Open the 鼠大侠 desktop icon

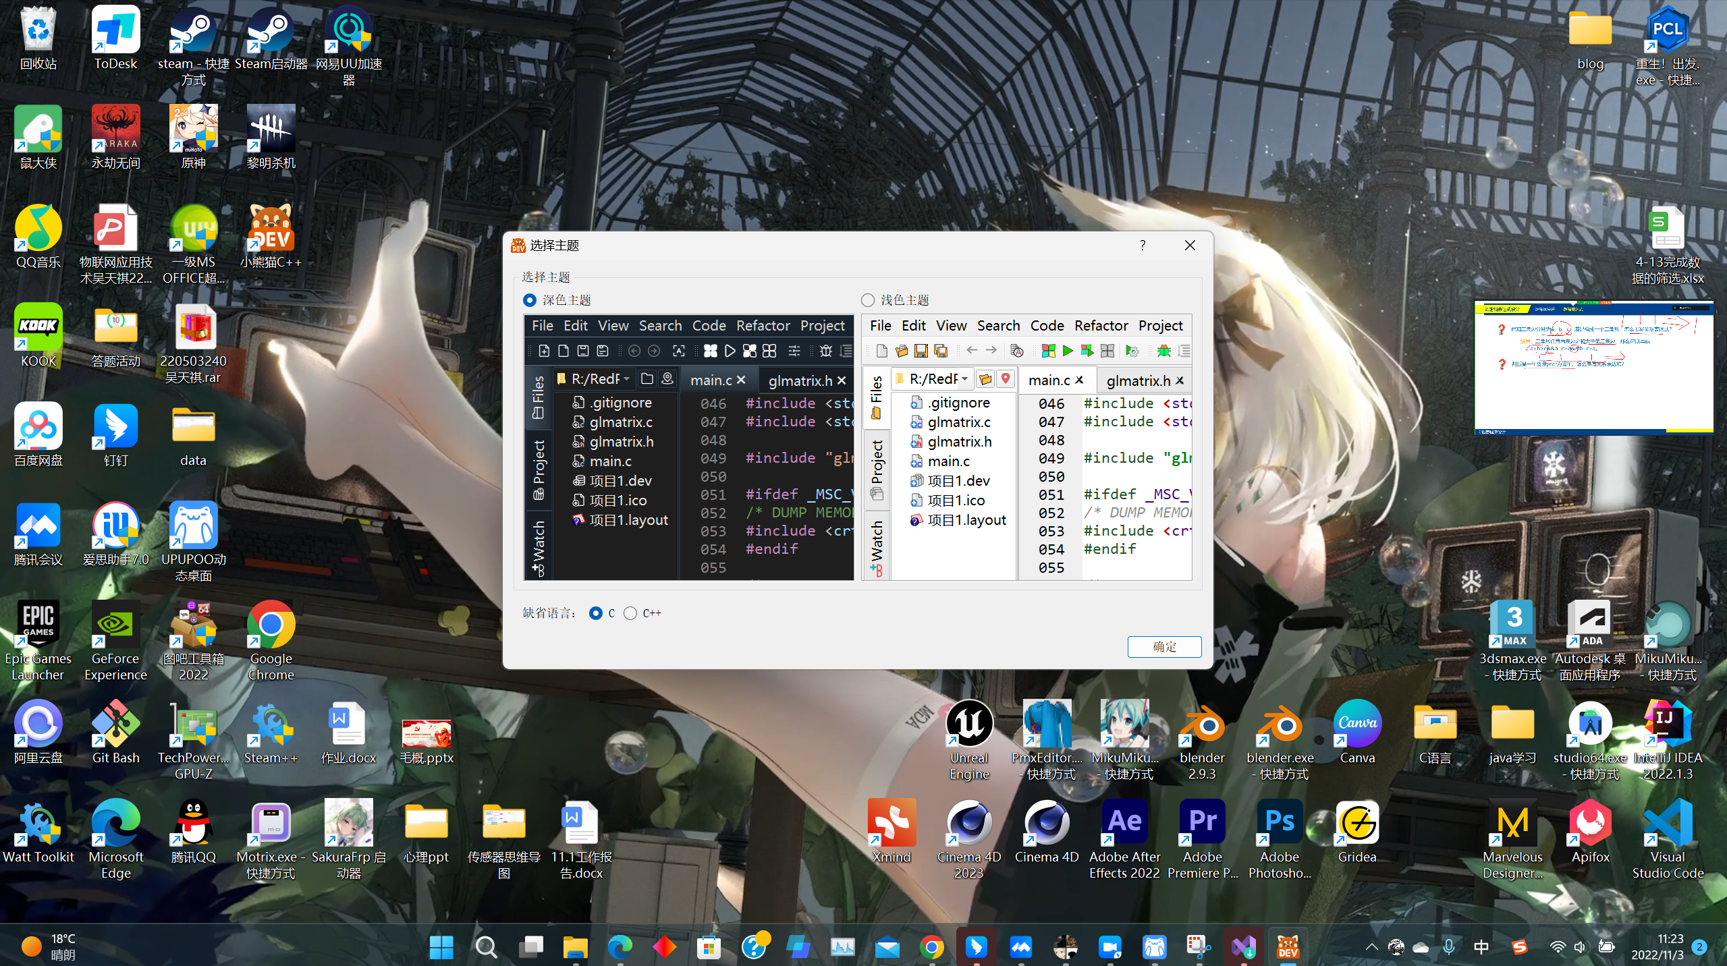pos(38,138)
